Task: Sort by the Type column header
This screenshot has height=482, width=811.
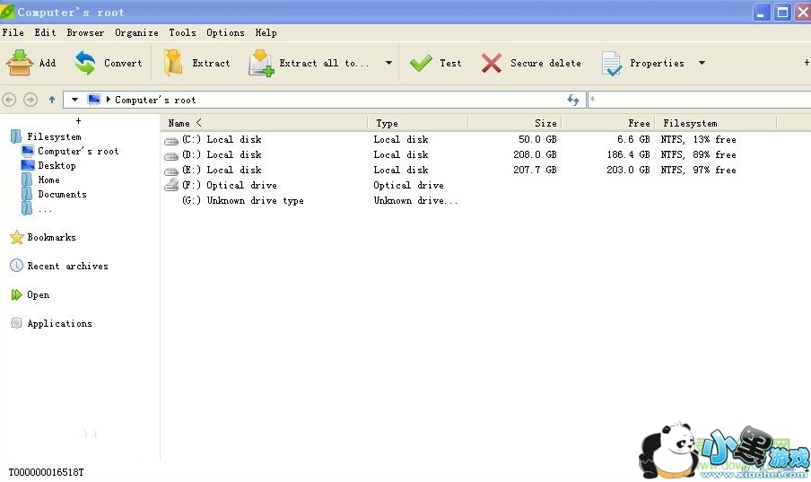Action: [x=417, y=123]
